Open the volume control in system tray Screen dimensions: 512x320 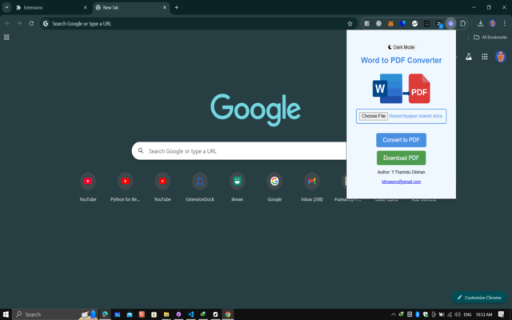click(x=458, y=314)
